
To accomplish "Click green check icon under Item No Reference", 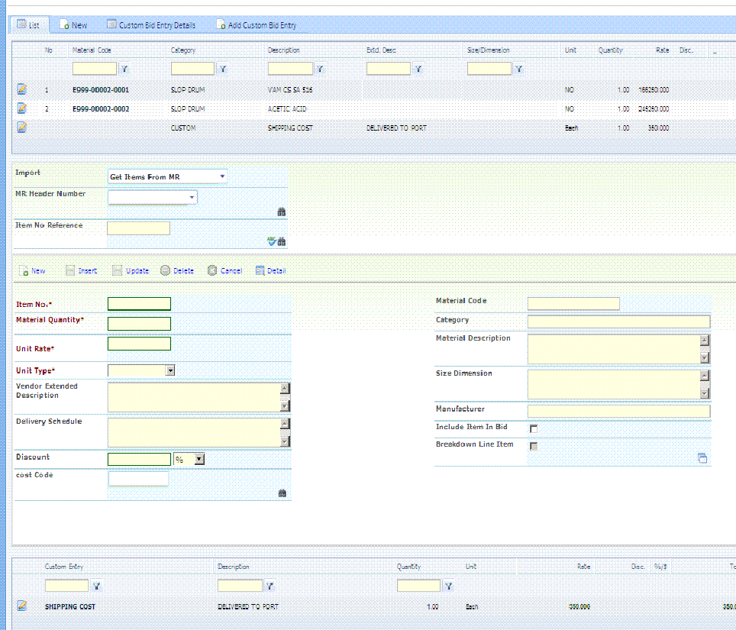I will click(271, 241).
